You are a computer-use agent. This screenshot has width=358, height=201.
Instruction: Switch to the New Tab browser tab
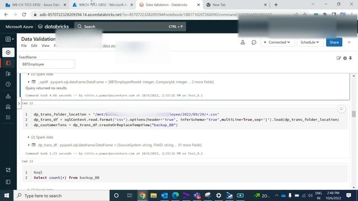tap(236, 5)
